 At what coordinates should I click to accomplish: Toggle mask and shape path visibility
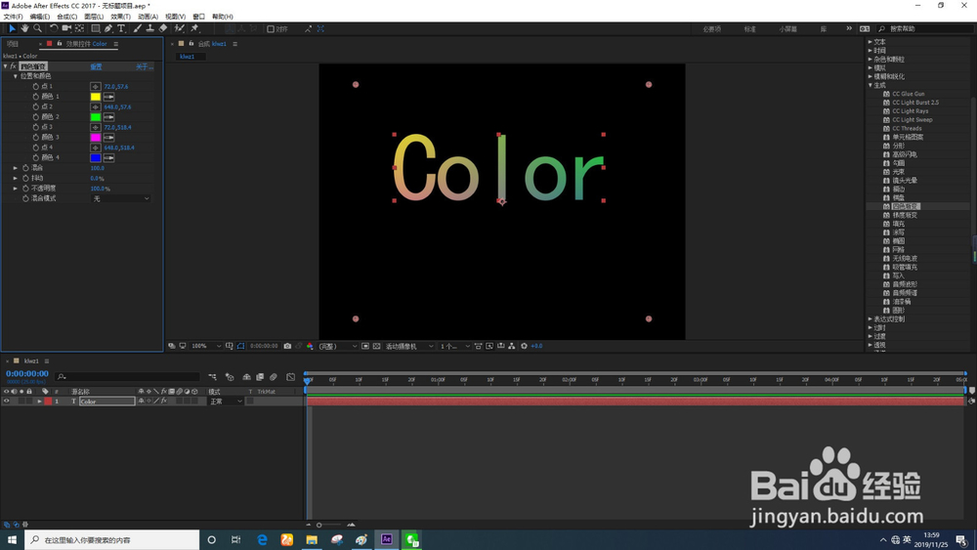point(240,346)
